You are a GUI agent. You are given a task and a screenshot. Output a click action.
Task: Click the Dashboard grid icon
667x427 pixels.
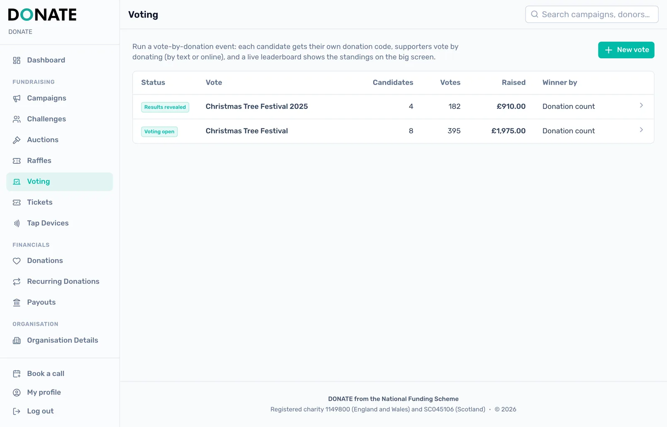pyautogui.click(x=17, y=60)
